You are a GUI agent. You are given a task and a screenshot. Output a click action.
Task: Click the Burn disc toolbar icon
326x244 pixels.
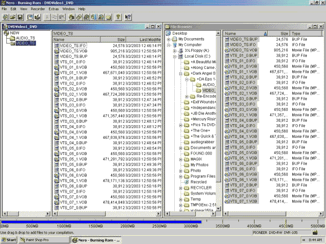click(37, 17)
